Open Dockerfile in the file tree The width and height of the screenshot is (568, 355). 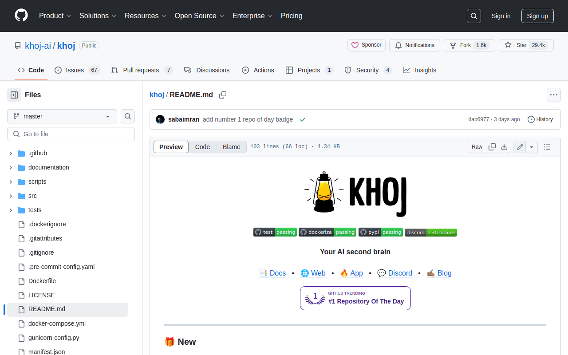tap(42, 281)
